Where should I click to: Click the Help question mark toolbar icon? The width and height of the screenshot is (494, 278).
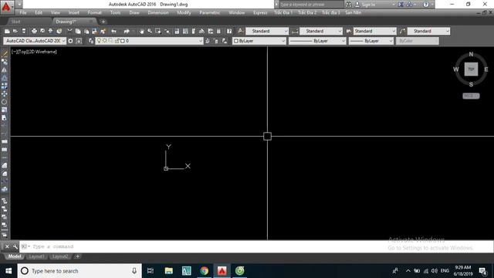pyautogui.click(x=229, y=31)
